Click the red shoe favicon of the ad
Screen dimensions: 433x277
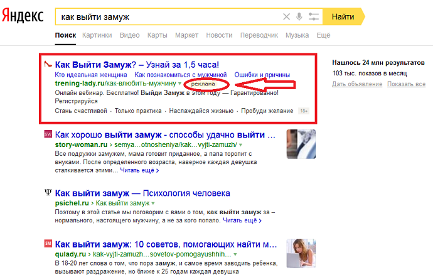pos(47,64)
